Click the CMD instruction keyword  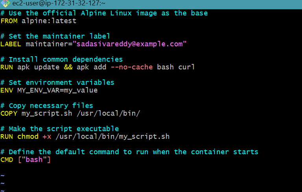click(x=7, y=160)
